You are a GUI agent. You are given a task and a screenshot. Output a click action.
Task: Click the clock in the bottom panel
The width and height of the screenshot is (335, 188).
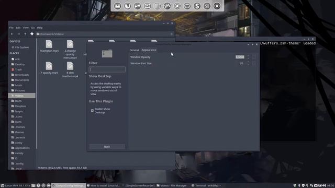pos(331,186)
